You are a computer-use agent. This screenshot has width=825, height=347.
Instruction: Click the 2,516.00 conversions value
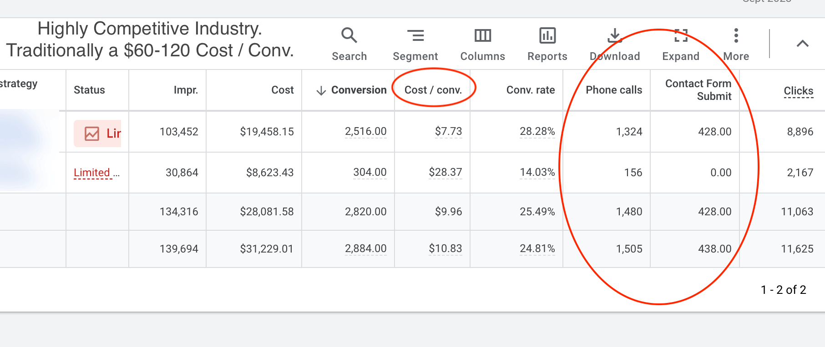point(365,132)
